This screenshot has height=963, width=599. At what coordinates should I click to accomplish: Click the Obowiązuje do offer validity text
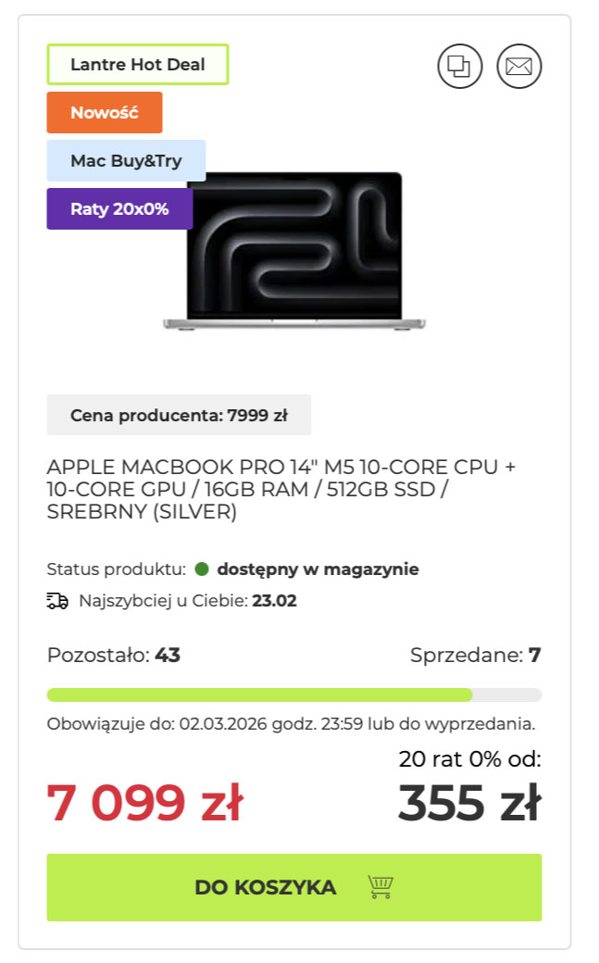tap(291, 724)
